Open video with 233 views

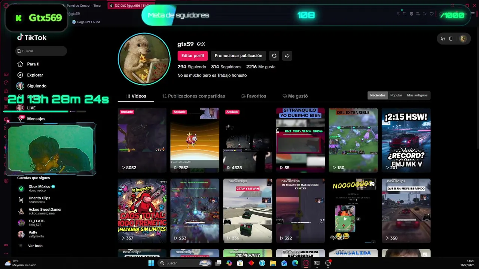coord(195,211)
